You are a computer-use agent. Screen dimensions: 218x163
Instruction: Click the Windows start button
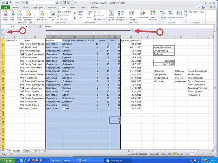pos(7,160)
